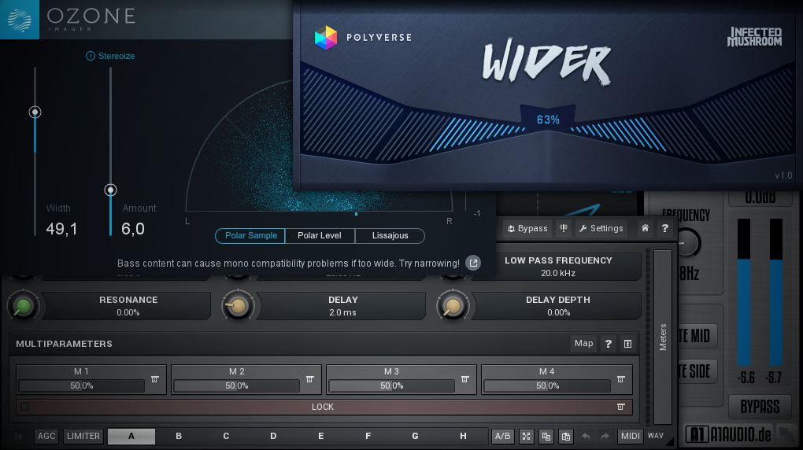This screenshot has height=450, width=803.
Task: Toggle the A/B comparison button
Action: pyautogui.click(x=502, y=436)
